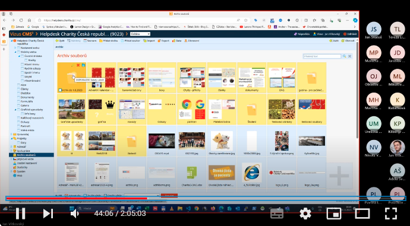The height and width of the screenshot is (226, 410).
Task: Expand the Projekty tree node
Action: tap(11, 138)
